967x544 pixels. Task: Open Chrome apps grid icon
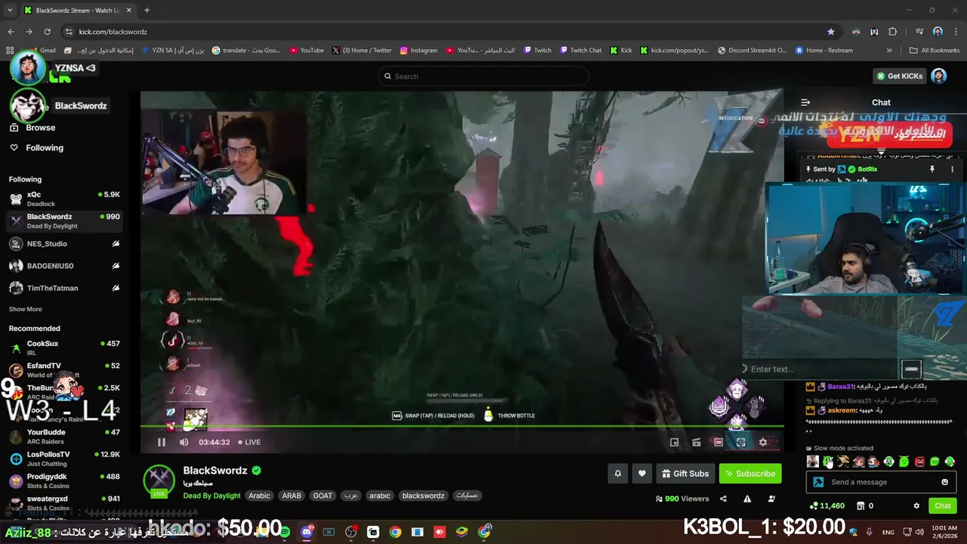pyautogui.click(x=10, y=51)
